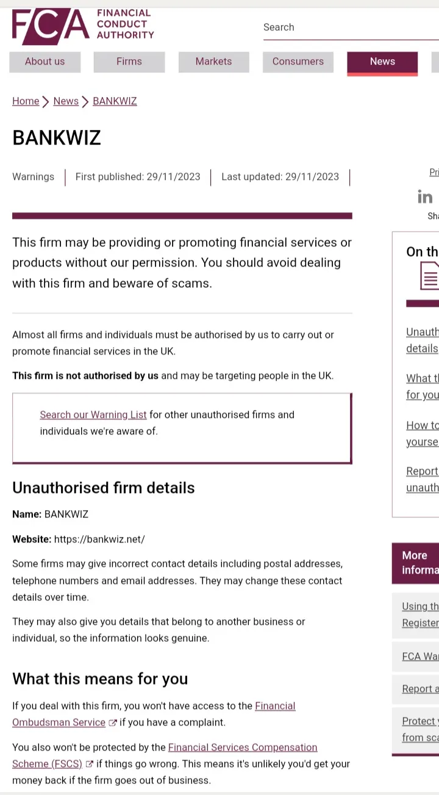The image size is (439, 795).
Task: Go to Home breadcrumb
Action: click(26, 101)
